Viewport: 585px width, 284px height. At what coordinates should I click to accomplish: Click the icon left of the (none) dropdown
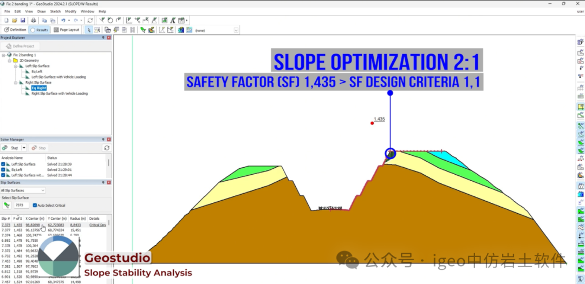tap(189, 30)
